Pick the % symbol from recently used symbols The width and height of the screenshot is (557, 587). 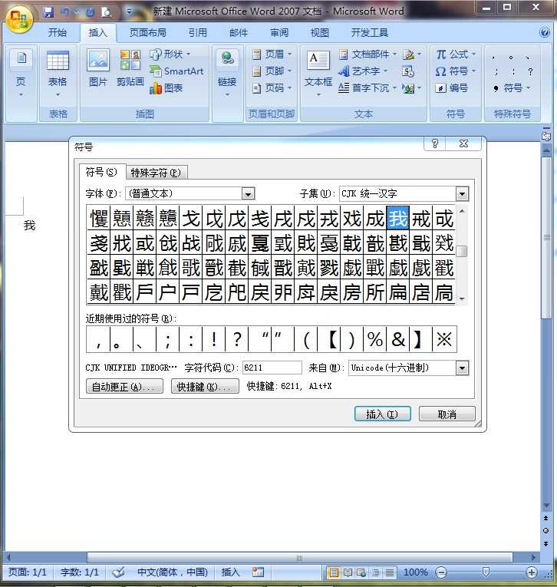[375, 340]
